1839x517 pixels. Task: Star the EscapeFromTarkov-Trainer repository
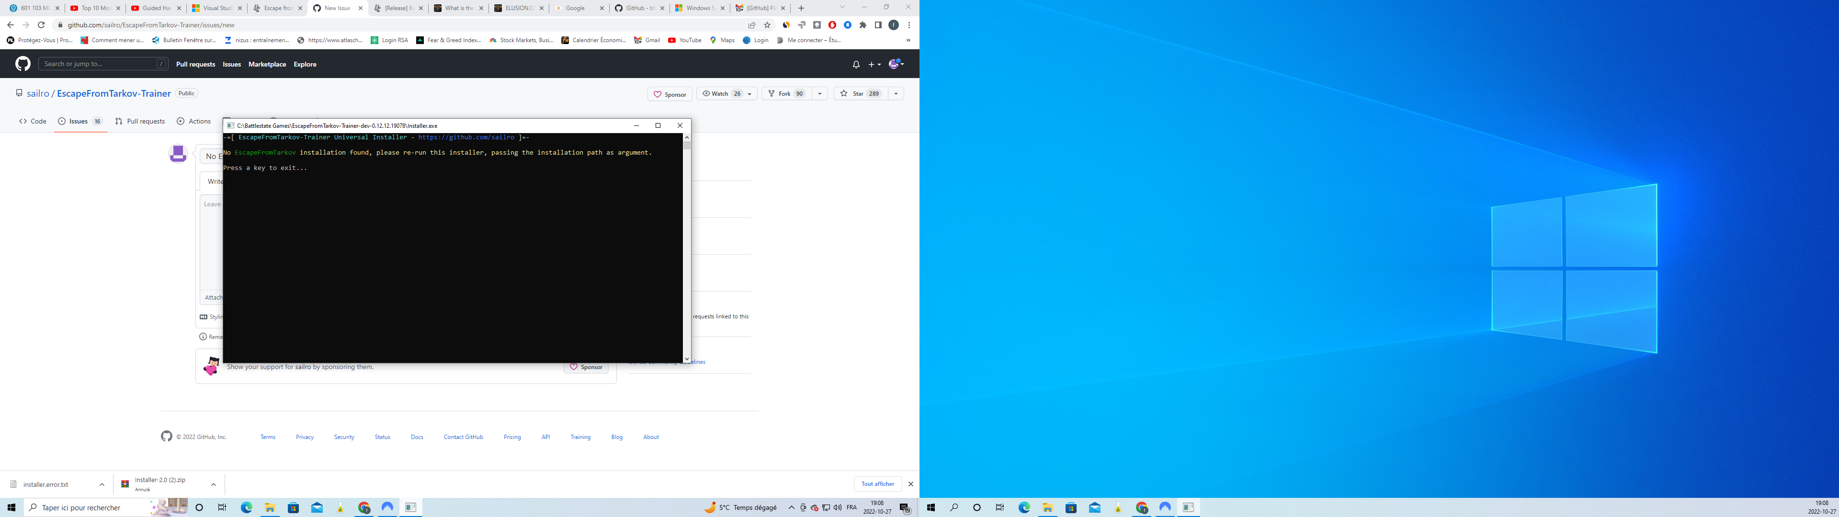(x=860, y=93)
